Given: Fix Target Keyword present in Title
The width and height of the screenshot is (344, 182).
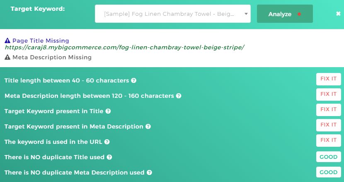Looking at the screenshot, I should [328, 109].
